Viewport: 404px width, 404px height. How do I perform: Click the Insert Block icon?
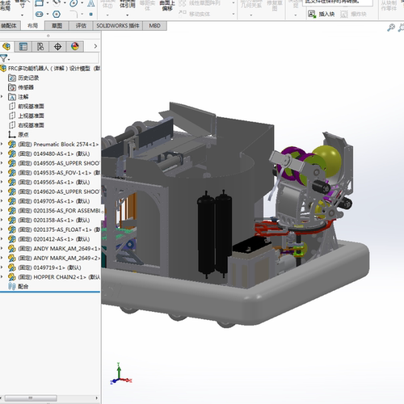click(x=312, y=14)
